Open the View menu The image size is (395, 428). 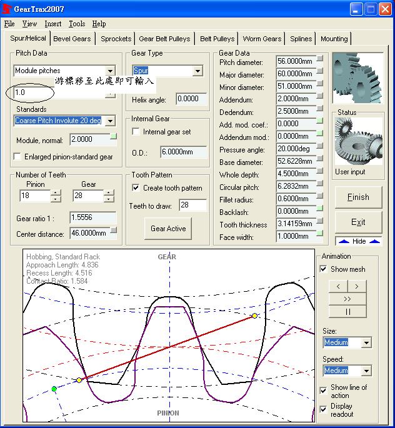click(x=29, y=24)
